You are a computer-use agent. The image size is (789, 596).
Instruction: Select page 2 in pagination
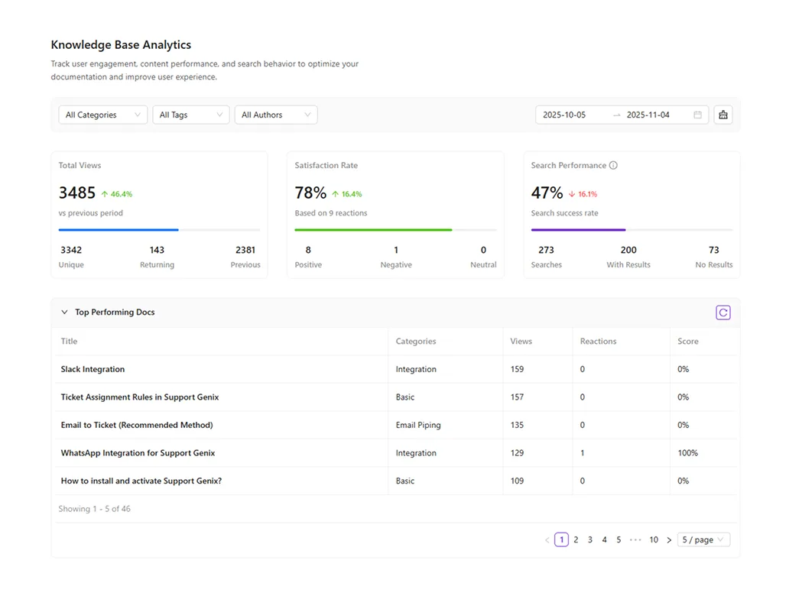click(576, 540)
